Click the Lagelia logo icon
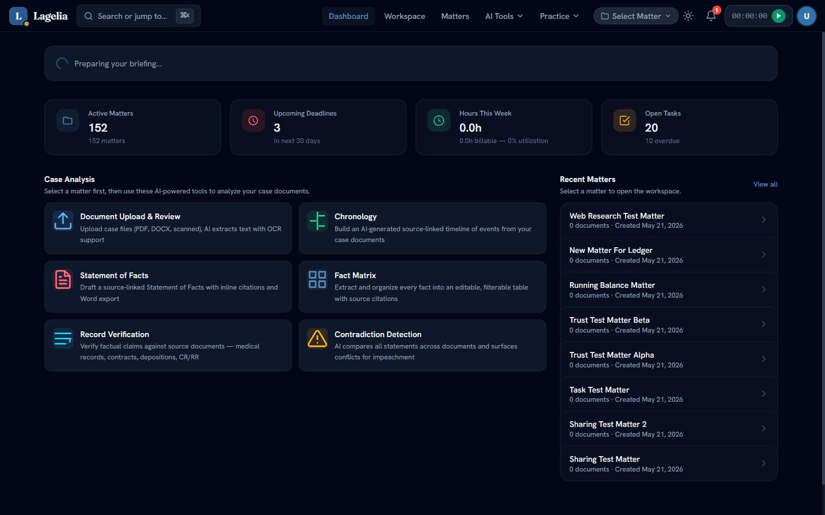 (x=18, y=16)
